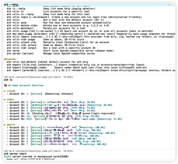
Task: Click gemini Account ID 2 row
Action: point(54,130)
